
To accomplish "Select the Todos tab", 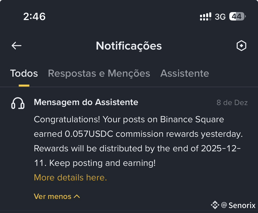I will coord(24,73).
